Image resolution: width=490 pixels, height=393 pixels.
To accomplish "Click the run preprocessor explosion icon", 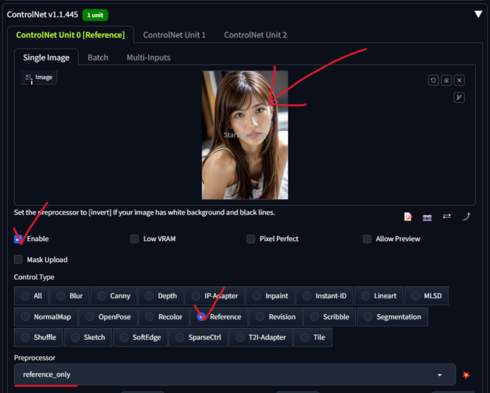I will click(x=466, y=374).
